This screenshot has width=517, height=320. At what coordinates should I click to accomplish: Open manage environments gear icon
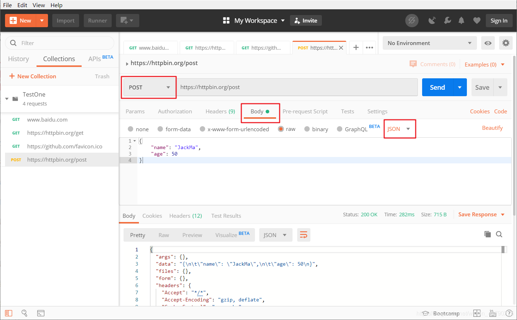(506, 43)
